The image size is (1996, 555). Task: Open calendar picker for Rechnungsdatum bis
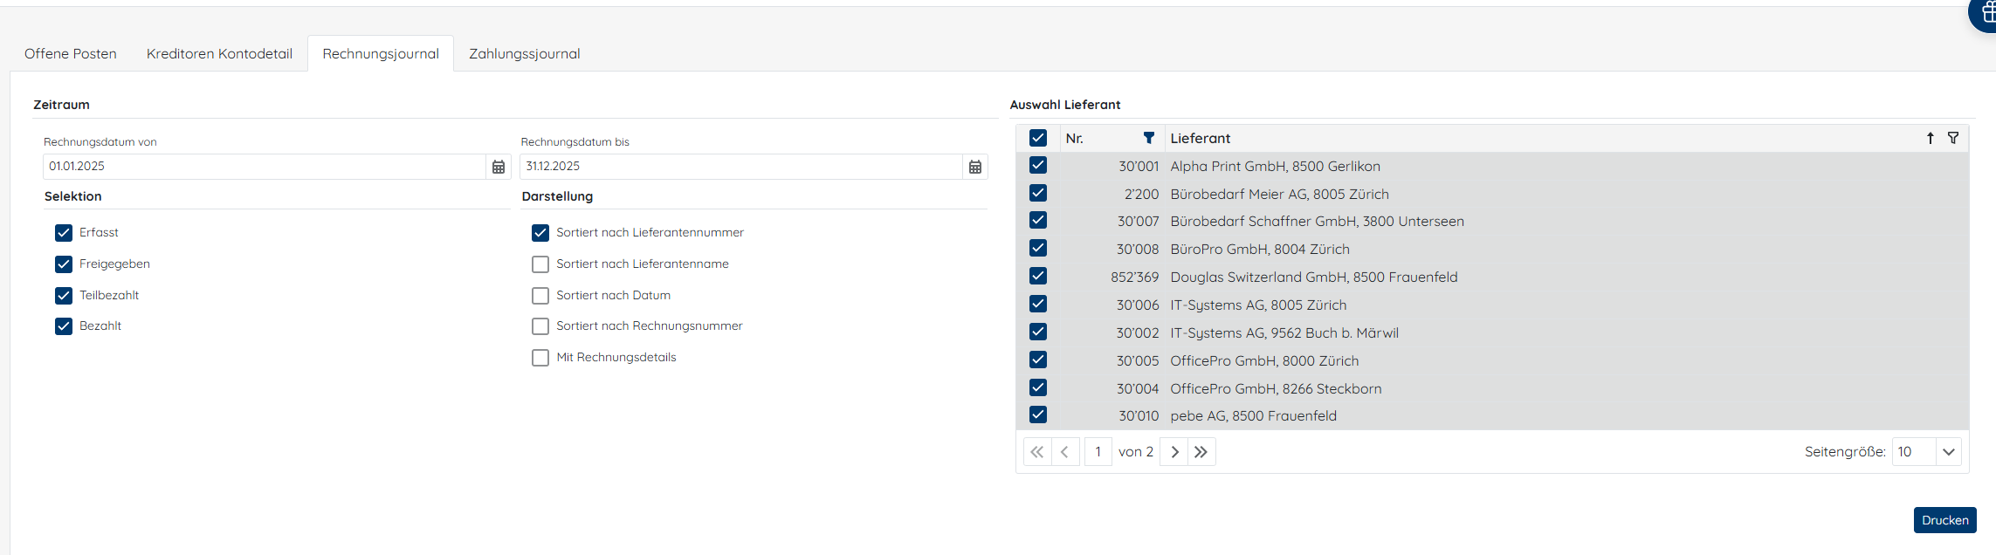point(974,167)
